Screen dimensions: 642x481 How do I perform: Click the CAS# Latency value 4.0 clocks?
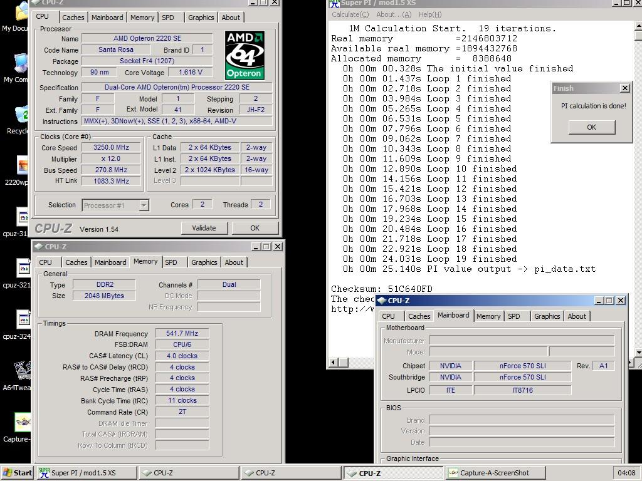(182, 356)
